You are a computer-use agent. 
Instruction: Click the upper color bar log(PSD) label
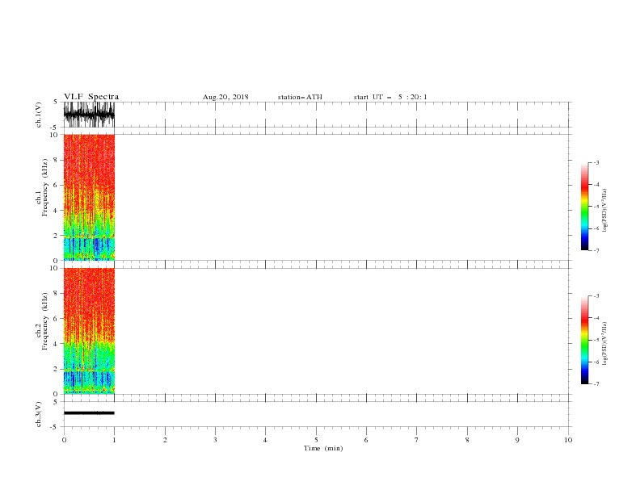(604, 211)
